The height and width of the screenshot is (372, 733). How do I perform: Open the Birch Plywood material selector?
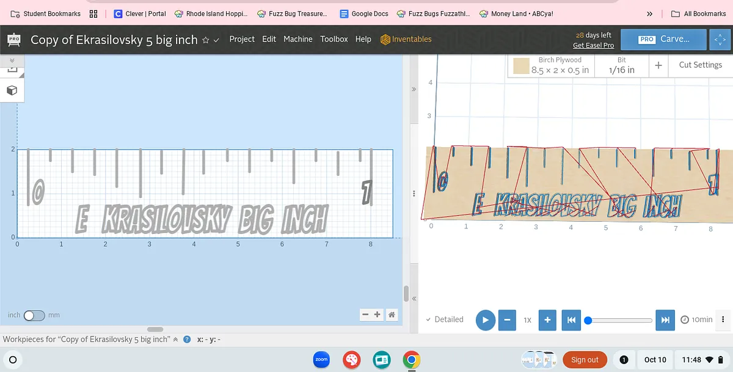(551, 65)
